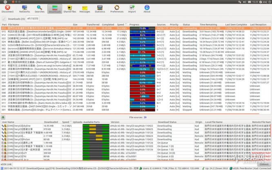Switch to the all (13/25) tab
Screen dimensions: 272x170
point(33,18)
